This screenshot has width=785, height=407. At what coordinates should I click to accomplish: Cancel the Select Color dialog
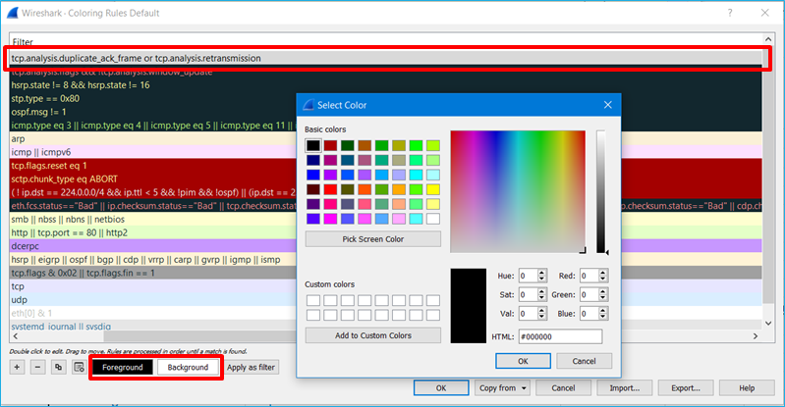tap(585, 361)
